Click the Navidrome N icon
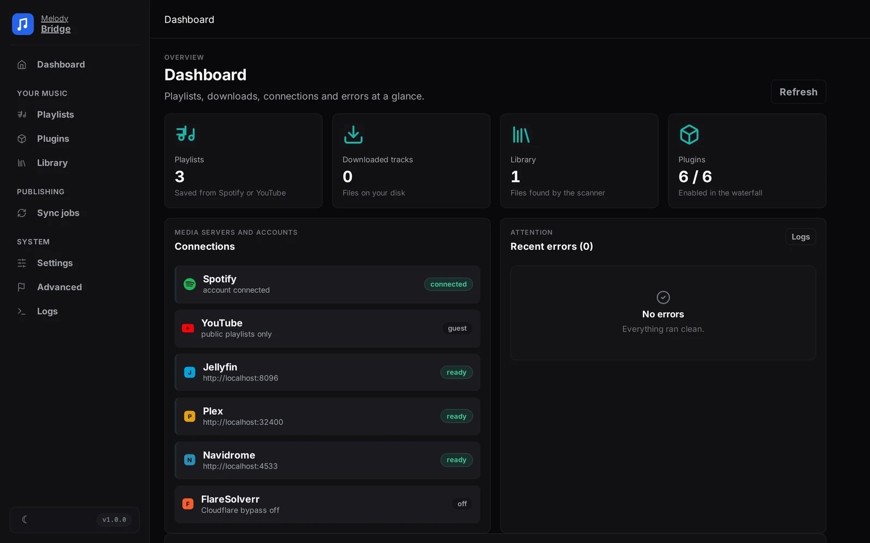Screen dimensions: 870x543 pyautogui.click(x=190, y=460)
